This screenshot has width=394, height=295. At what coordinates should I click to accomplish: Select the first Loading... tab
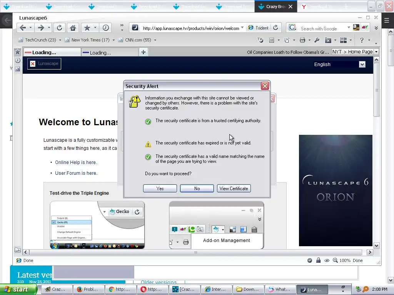pyautogui.click(x=52, y=52)
